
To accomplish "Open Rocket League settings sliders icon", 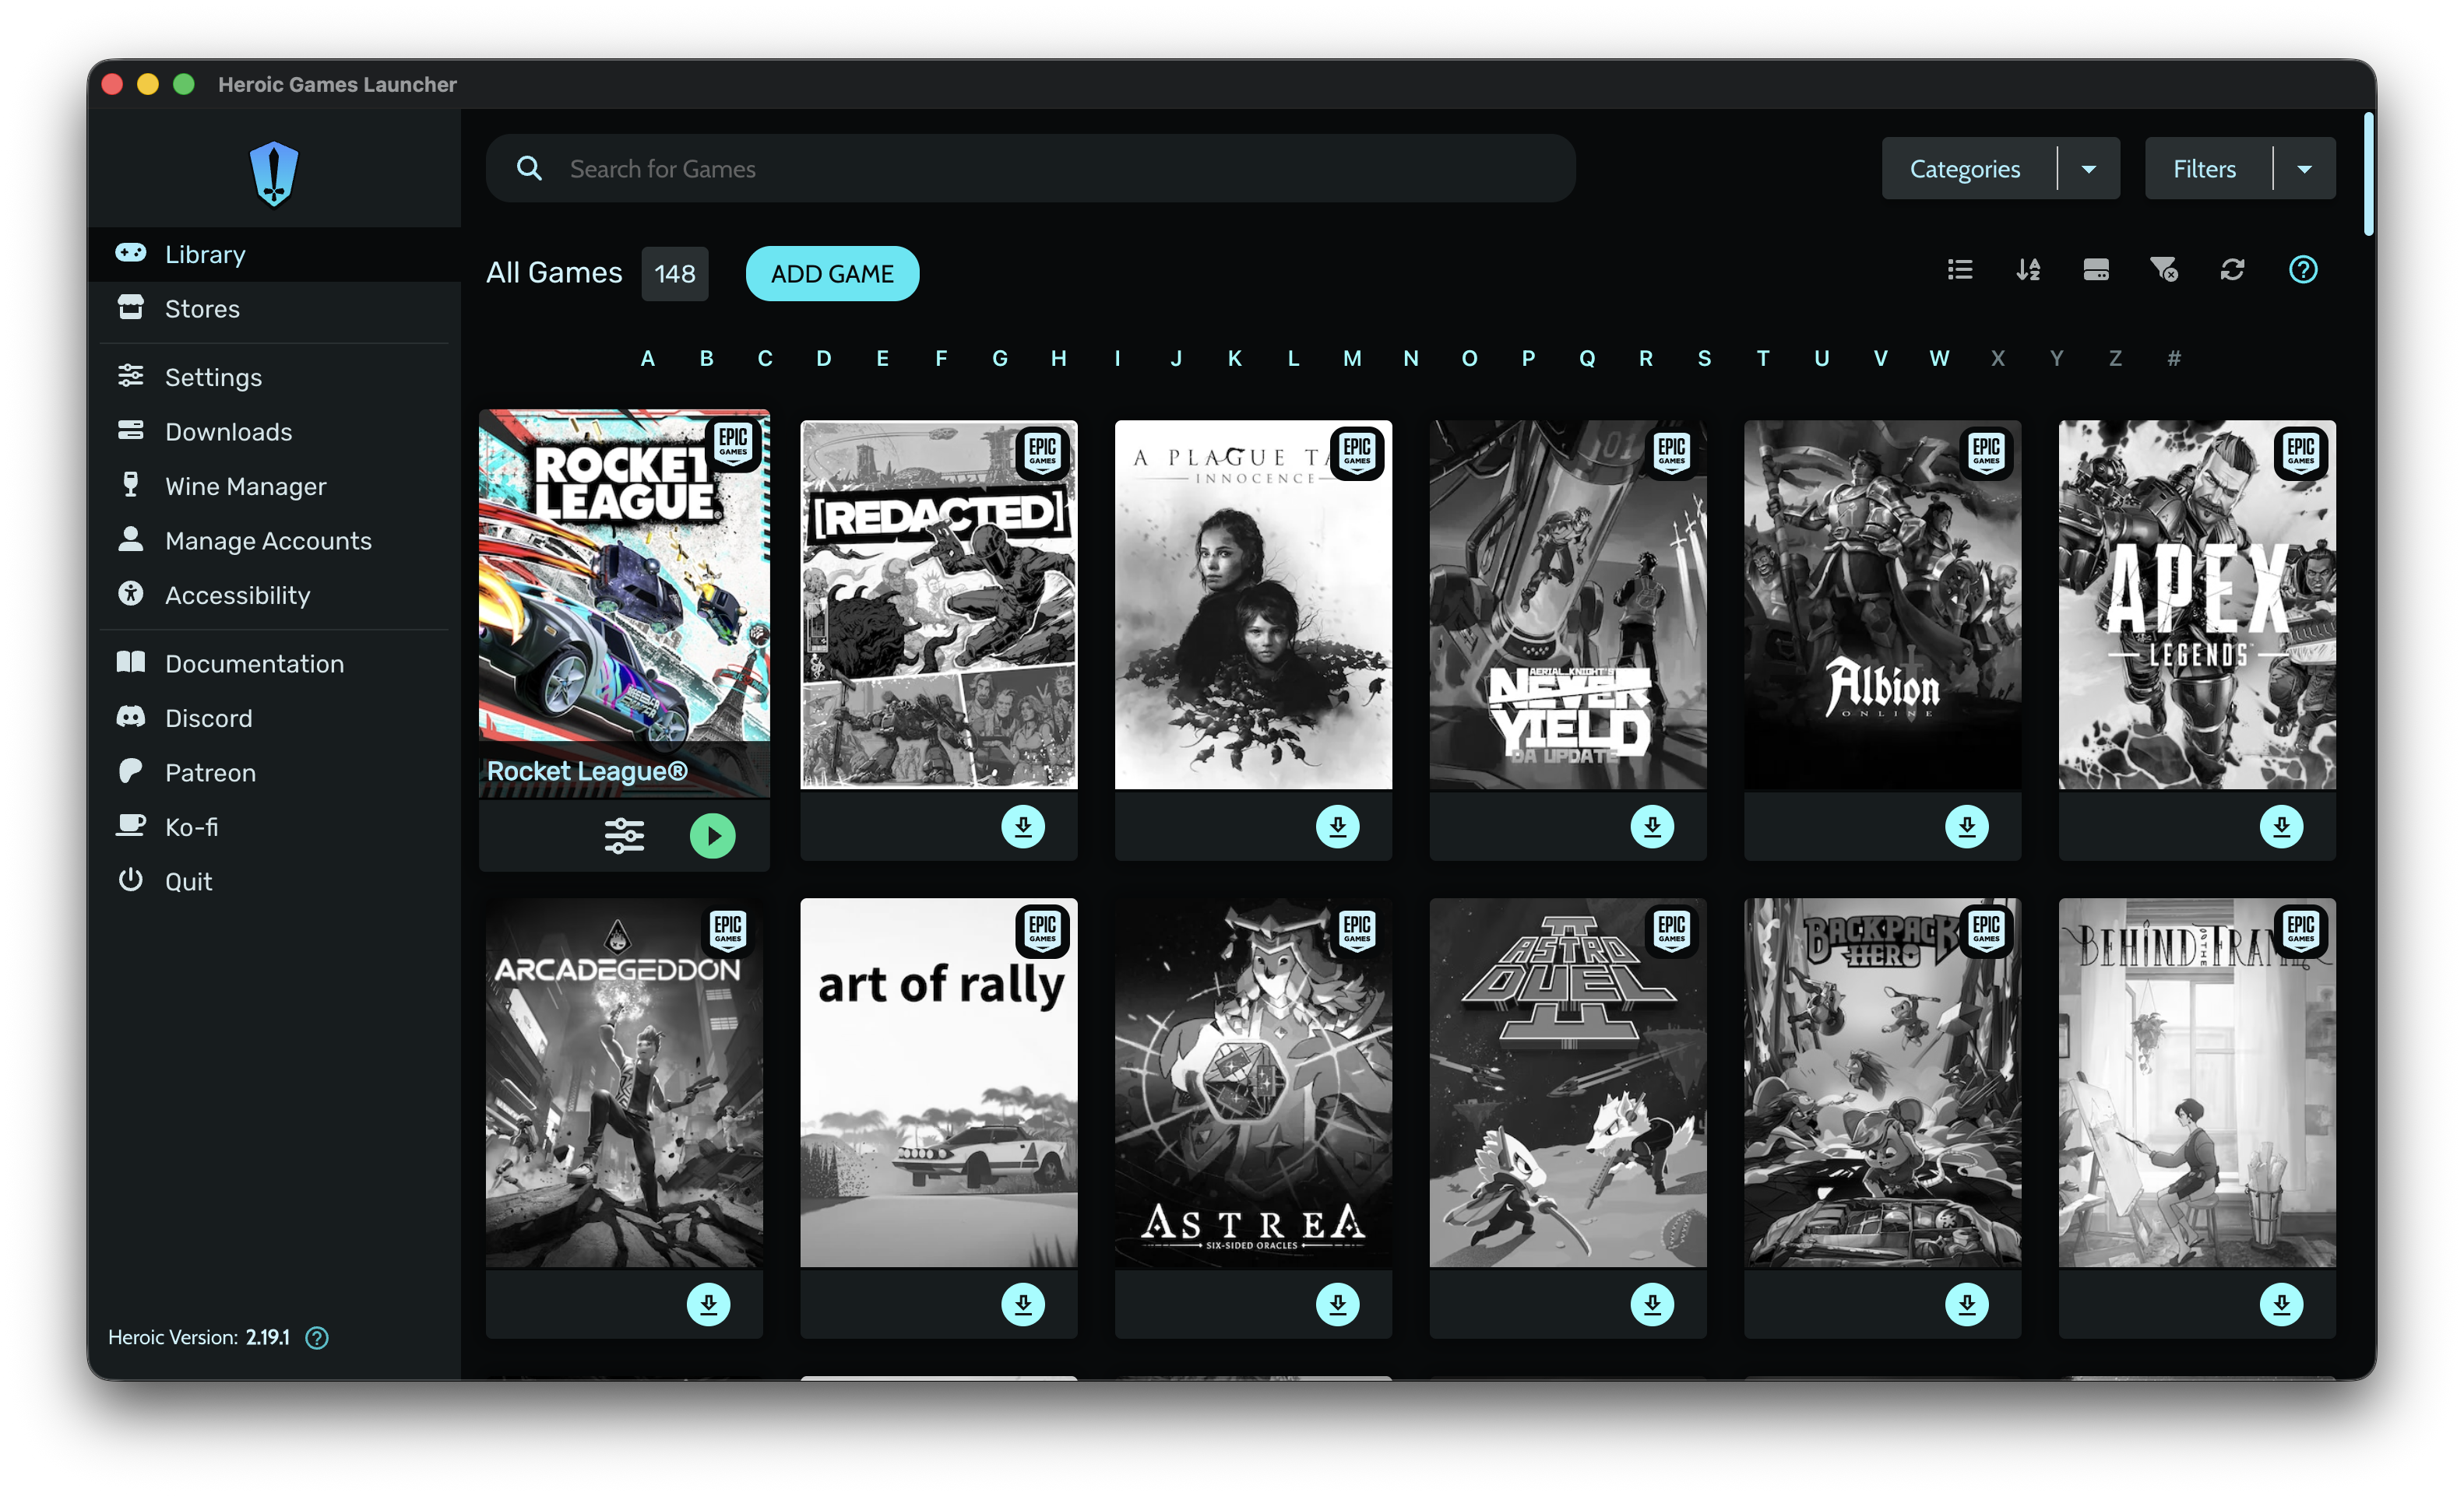I will tap(624, 835).
